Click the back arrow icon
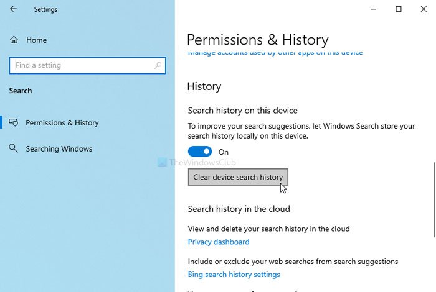436x292 pixels. [x=14, y=9]
